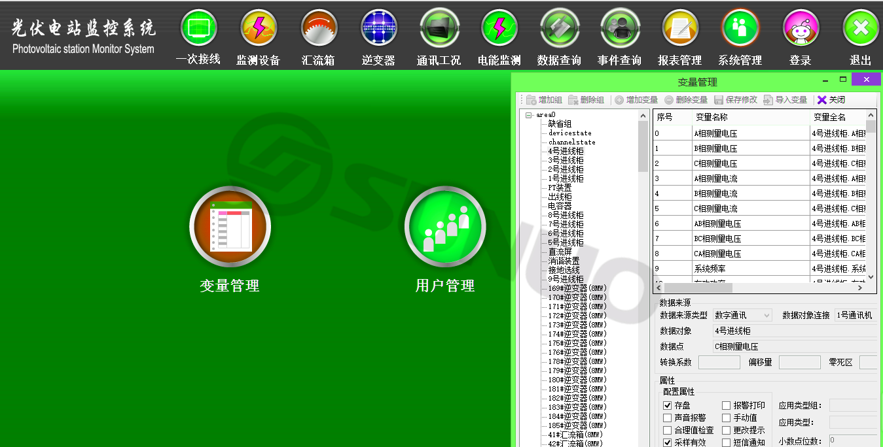Click the 转换系数 input field
Viewport: 883px width, 447px height.
pos(719,362)
